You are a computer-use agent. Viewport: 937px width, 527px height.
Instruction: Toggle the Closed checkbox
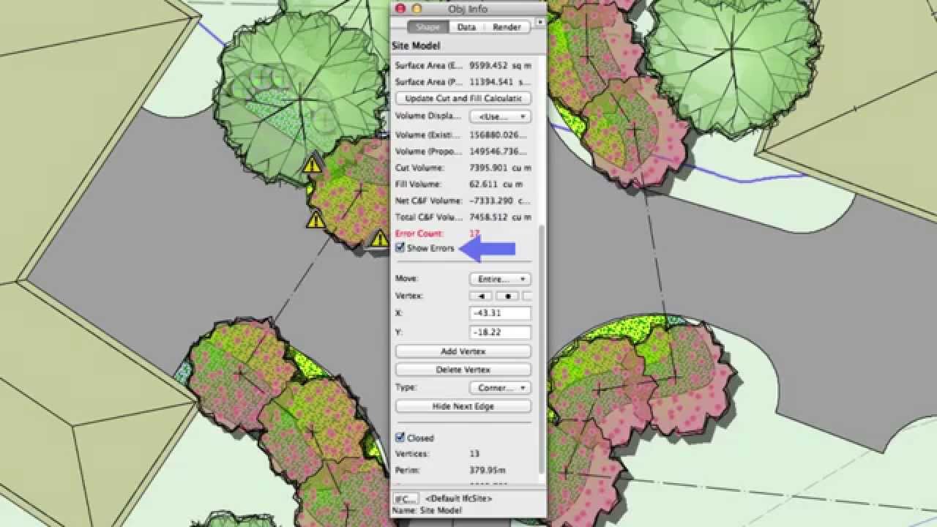[x=400, y=438]
